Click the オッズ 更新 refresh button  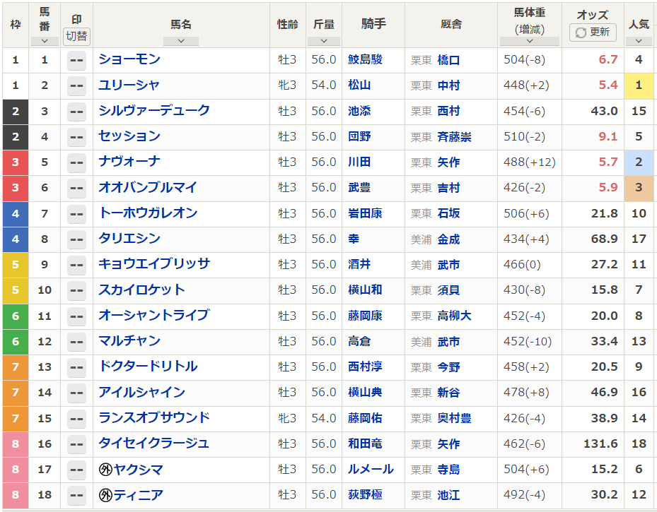click(x=593, y=32)
